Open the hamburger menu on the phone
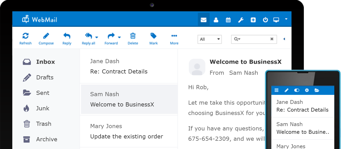The width and height of the screenshot is (341, 149). point(276,90)
